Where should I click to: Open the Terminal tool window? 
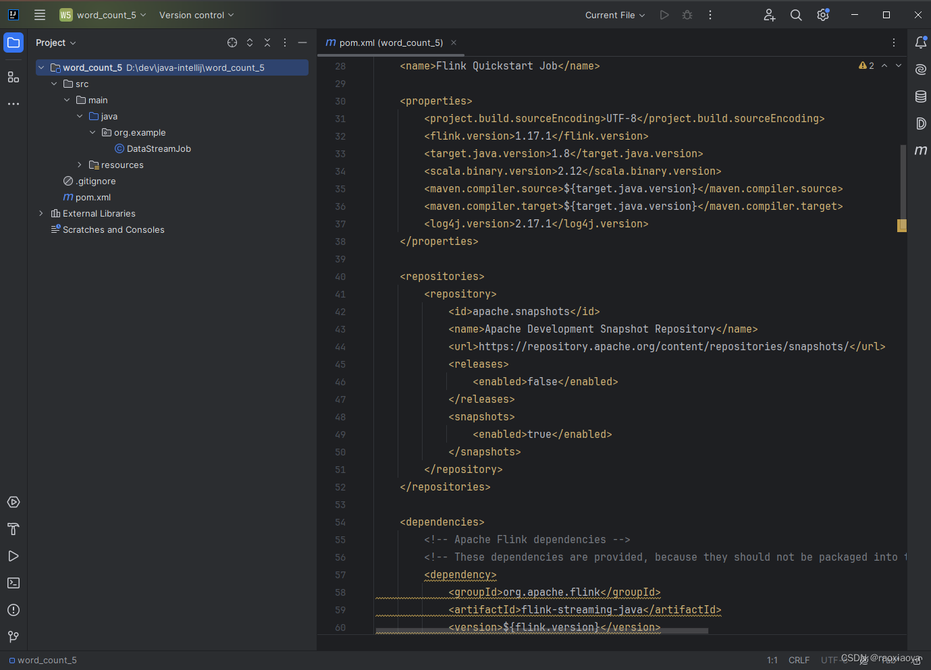tap(14, 583)
